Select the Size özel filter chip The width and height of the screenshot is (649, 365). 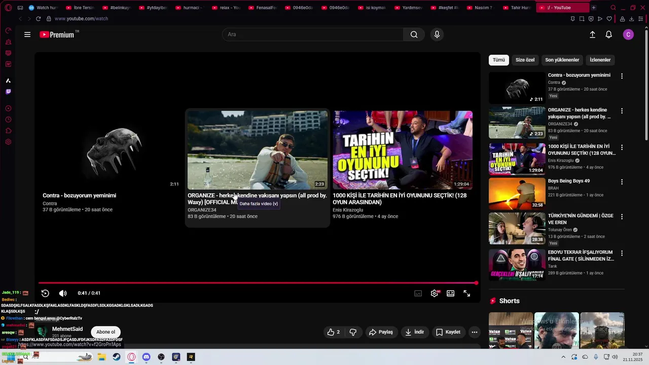(525, 60)
